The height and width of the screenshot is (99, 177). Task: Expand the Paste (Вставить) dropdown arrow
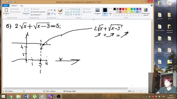(x=6, y=15)
